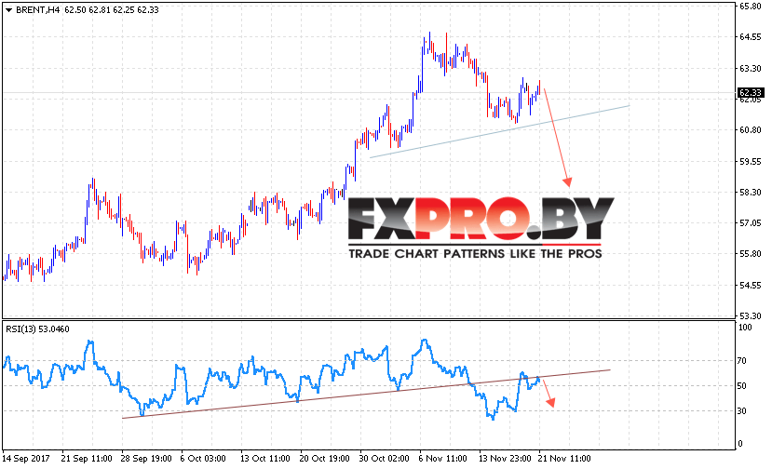Click the 14 Sep 2017 date label
This screenshot has height=469, width=772.
(26, 459)
